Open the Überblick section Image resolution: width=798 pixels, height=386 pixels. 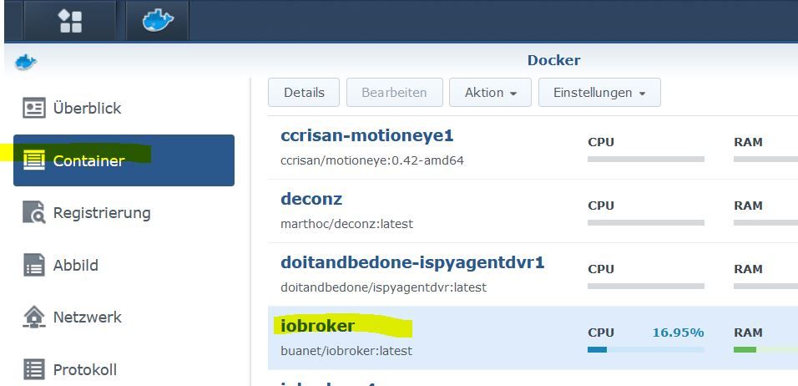click(124, 109)
